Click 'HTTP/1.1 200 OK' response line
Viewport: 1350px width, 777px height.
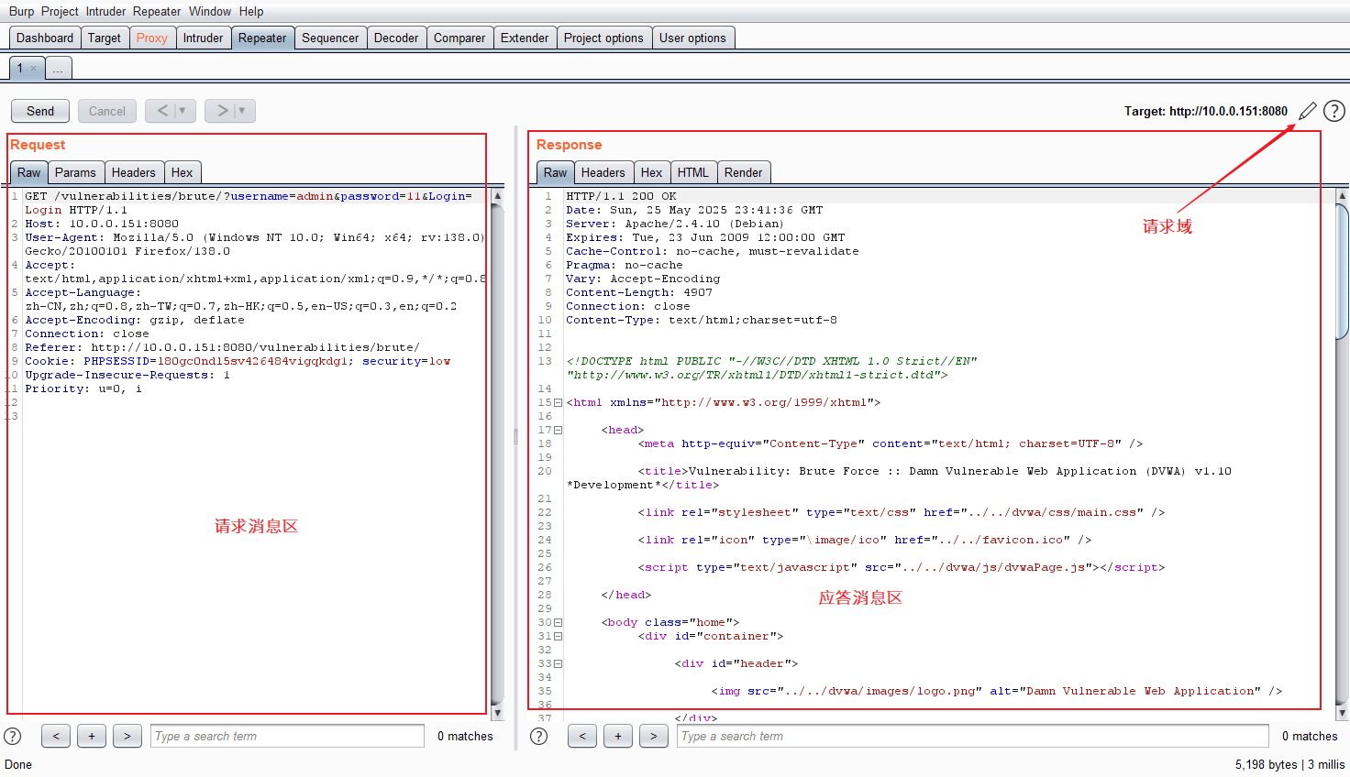click(x=621, y=196)
